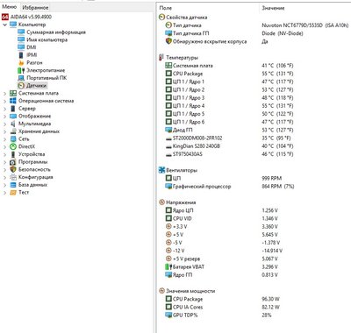
Task: Open the Безопасность shield icon entry
Action: (x=13, y=169)
